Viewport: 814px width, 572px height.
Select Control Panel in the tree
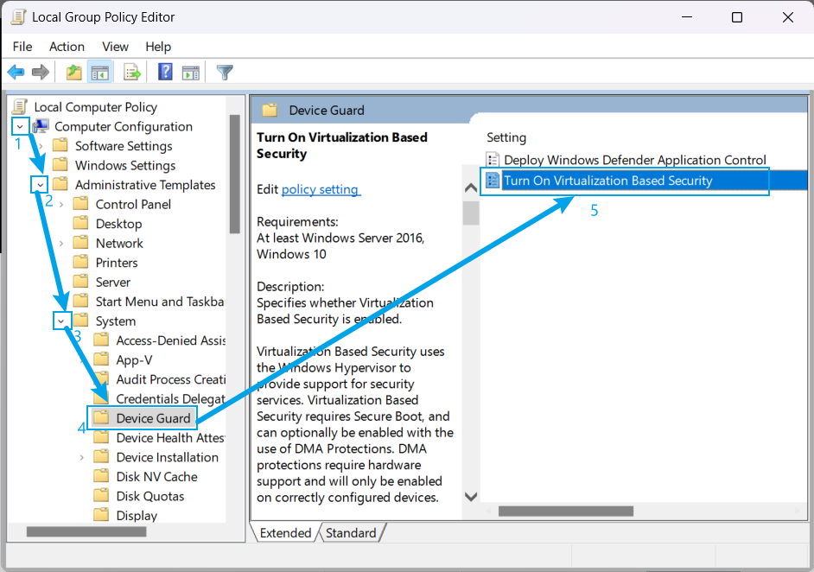pos(133,204)
